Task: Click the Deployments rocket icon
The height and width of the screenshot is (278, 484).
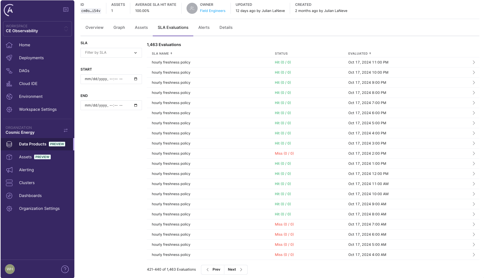Action: (9, 58)
